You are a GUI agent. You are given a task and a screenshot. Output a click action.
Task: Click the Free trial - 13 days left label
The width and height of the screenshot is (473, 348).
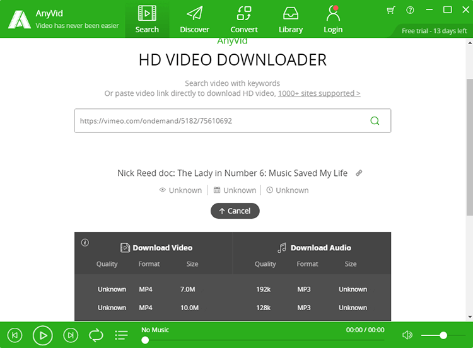(434, 31)
